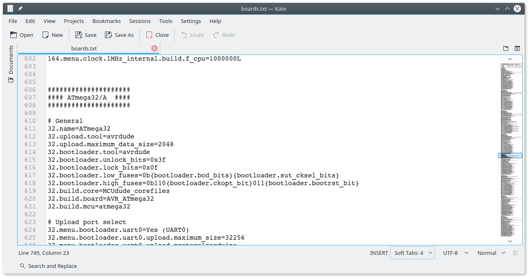Click '32.bootloader.lock_bits=0x0f' line
This screenshot has height=279, width=530.
pyautogui.click(x=103, y=168)
